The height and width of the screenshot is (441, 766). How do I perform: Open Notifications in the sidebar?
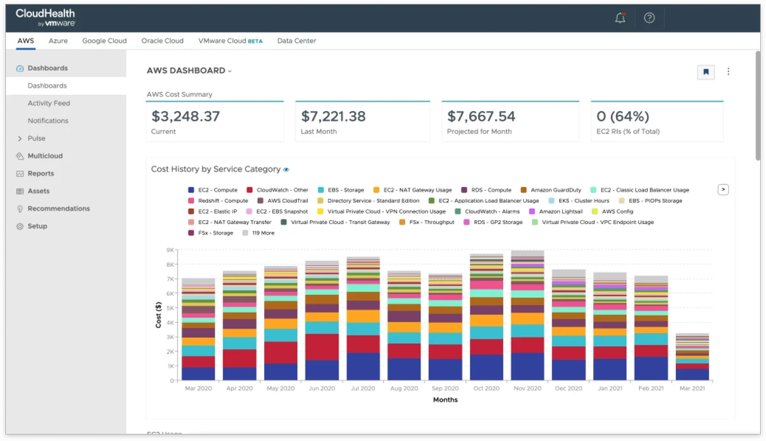(x=48, y=121)
